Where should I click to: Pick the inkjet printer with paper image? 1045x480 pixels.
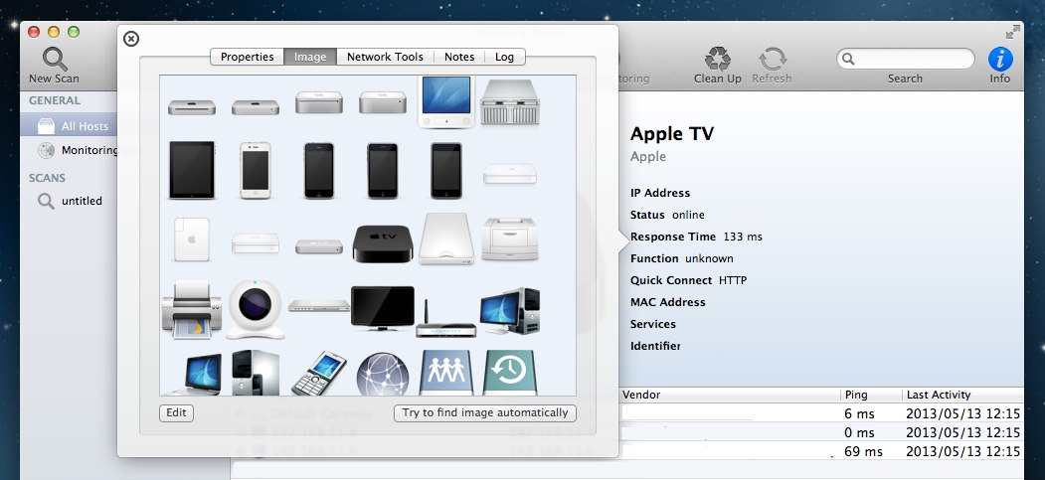[191, 309]
